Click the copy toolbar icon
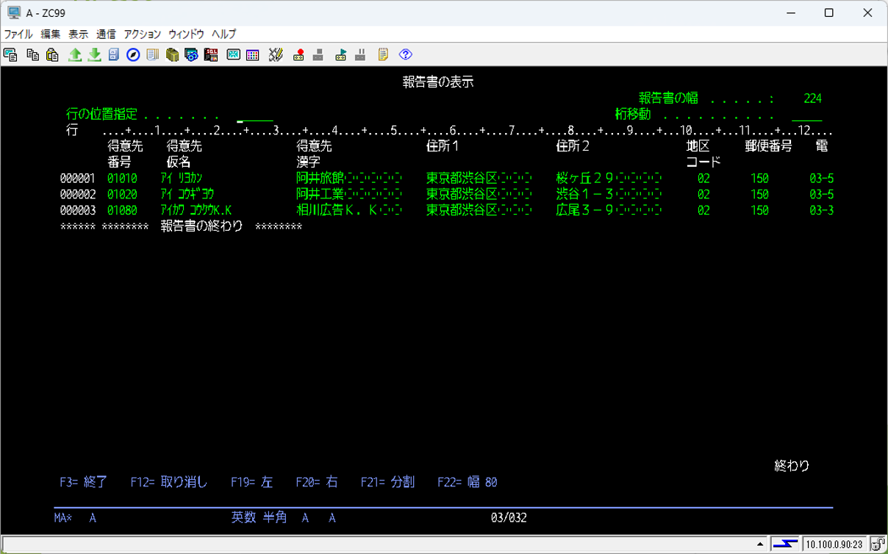 (x=32, y=54)
